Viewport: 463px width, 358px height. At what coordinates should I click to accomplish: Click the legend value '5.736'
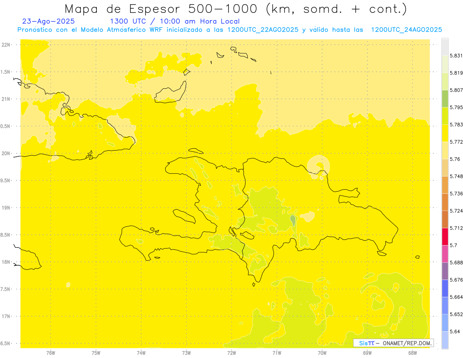(x=456, y=193)
